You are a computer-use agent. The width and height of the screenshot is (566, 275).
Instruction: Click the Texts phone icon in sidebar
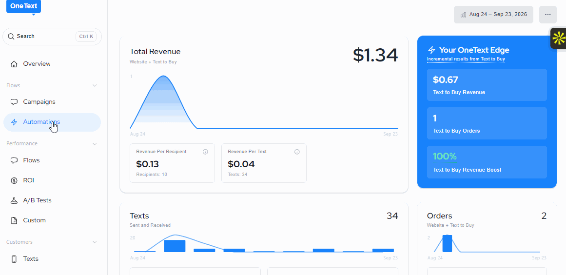[14, 259]
